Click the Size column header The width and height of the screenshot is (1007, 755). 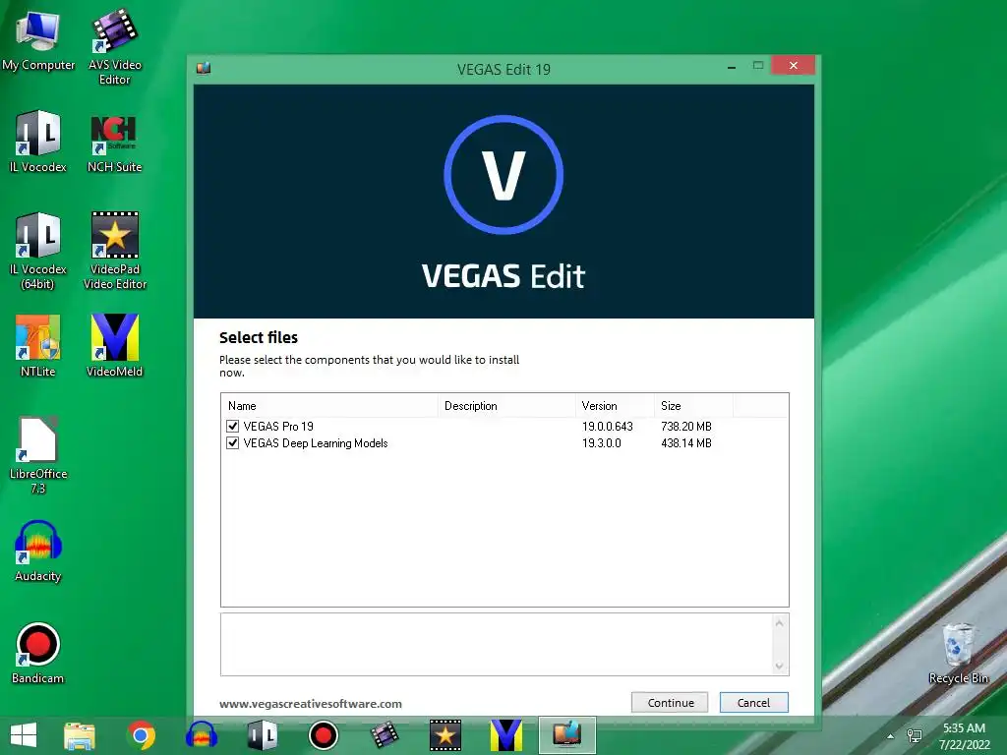point(693,406)
